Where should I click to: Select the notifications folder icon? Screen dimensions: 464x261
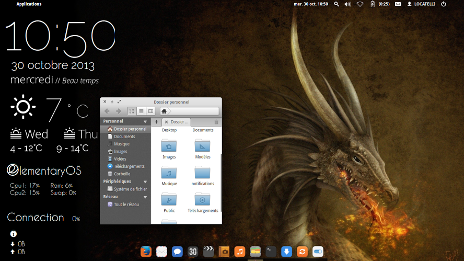(202, 172)
